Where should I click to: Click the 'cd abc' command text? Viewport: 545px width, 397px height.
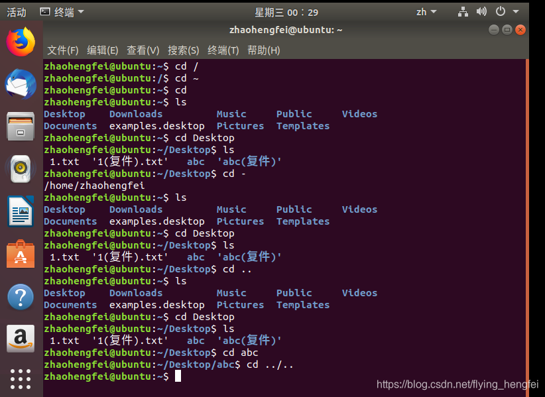pyautogui.click(x=240, y=353)
